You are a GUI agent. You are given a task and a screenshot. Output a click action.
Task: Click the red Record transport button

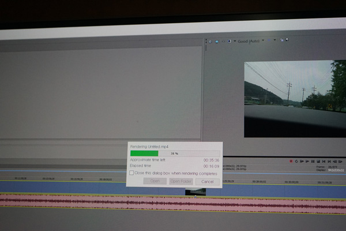[x=291, y=161]
